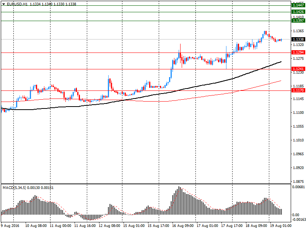Click the 1.1230 price axis value
Screen dimensions: 306x230
coord(298,72)
